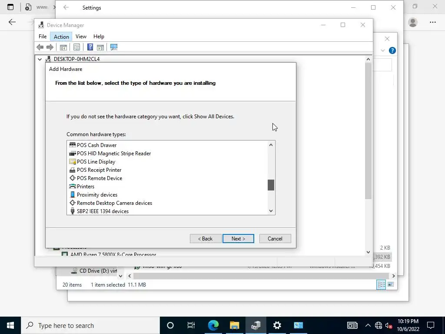Image resolution: width=445 pixels, height=334 pixels.
Task: Click the Back button in Add Hardware wizard
Action: (206, 239)
